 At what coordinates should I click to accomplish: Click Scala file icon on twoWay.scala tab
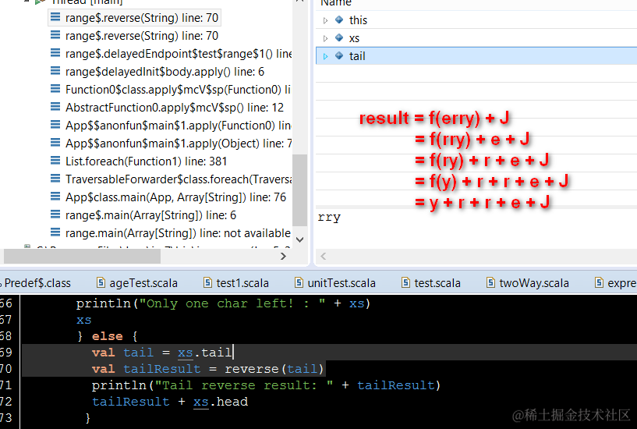pos(490,282)
